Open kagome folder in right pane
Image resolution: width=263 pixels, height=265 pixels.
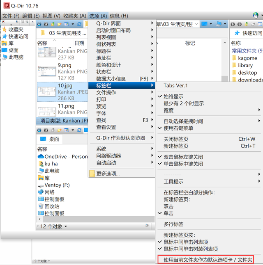point(245,58)
